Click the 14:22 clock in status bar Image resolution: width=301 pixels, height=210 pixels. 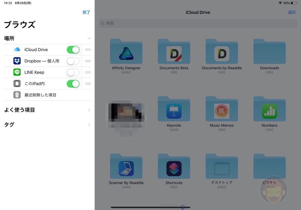coord(8,3)
